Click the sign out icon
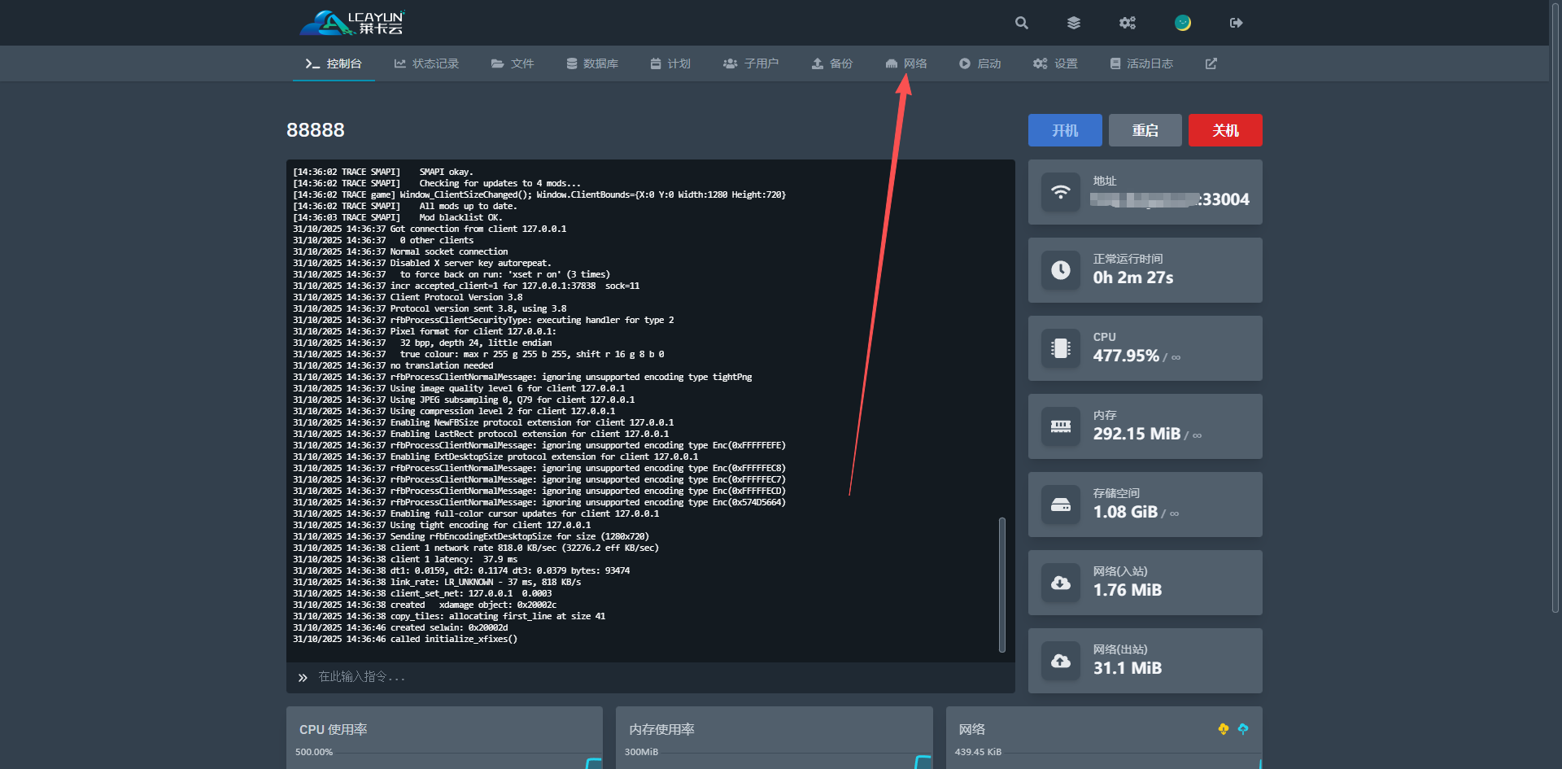Screen dimensions: 1562x769 point(1236,23)
